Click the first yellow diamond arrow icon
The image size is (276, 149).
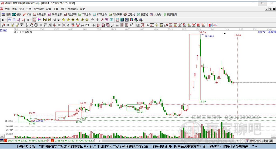[x=64, y=20]
